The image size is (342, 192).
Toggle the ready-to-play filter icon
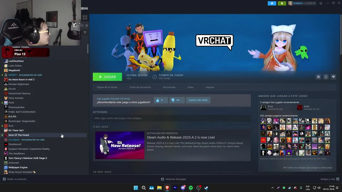(x=87, y=26)
